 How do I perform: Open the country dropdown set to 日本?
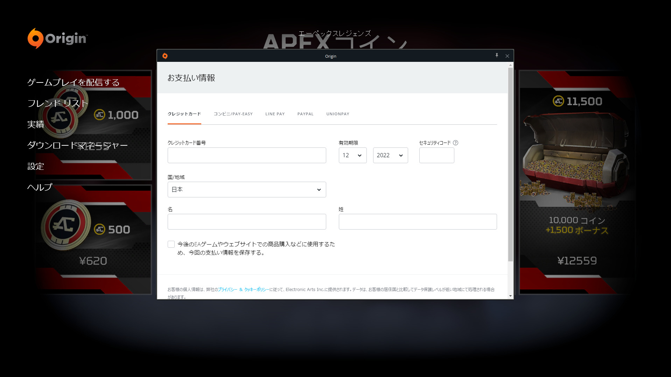click(x=247, y=189)
